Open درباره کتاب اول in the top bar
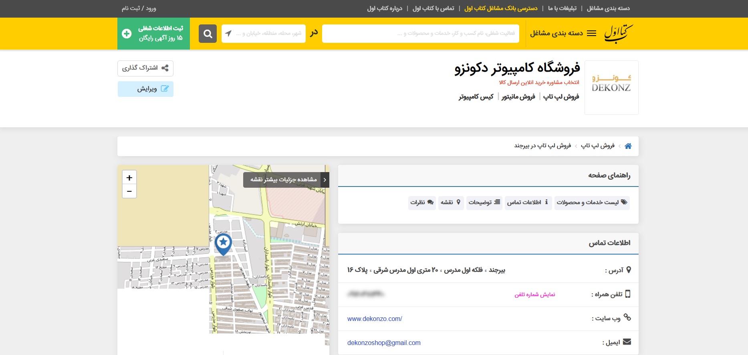The image size is (748, 355). 385,8
